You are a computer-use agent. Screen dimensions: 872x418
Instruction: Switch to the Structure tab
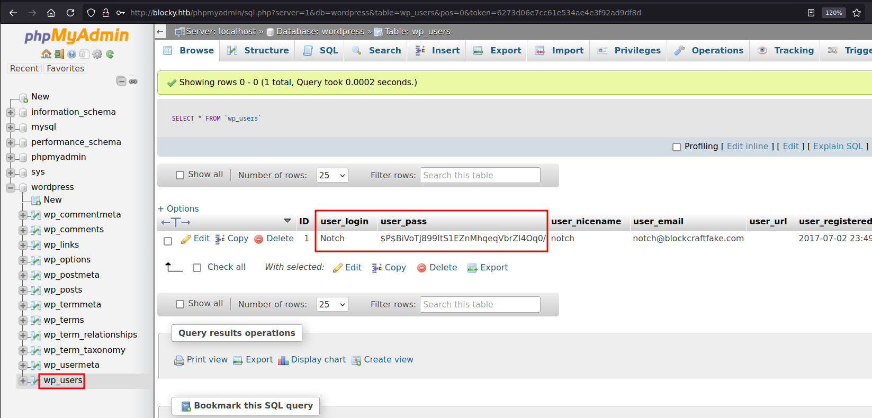(258, 51)
